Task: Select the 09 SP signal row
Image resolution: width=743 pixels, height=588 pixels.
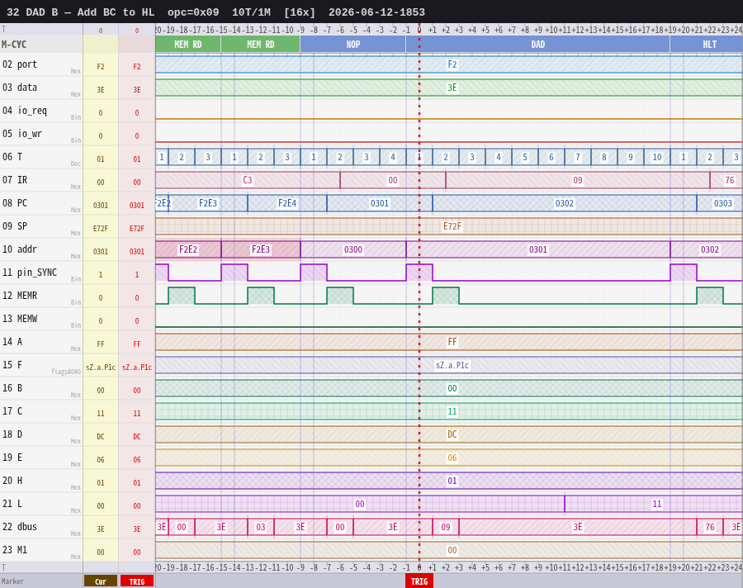Action: click(371, 226)
